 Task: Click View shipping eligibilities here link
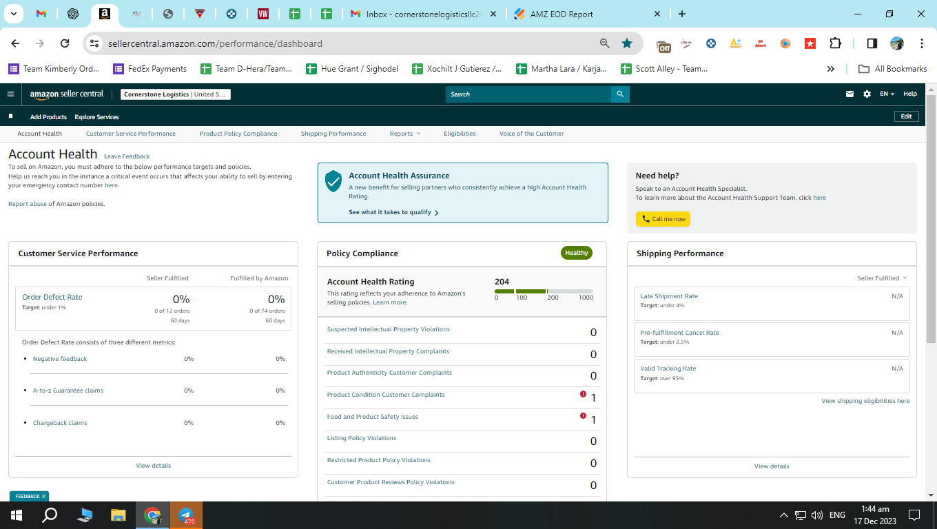click(x=865, y=401)
